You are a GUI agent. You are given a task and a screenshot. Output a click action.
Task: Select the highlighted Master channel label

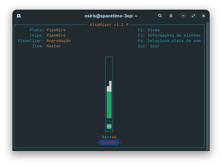(x=109, y=142)
